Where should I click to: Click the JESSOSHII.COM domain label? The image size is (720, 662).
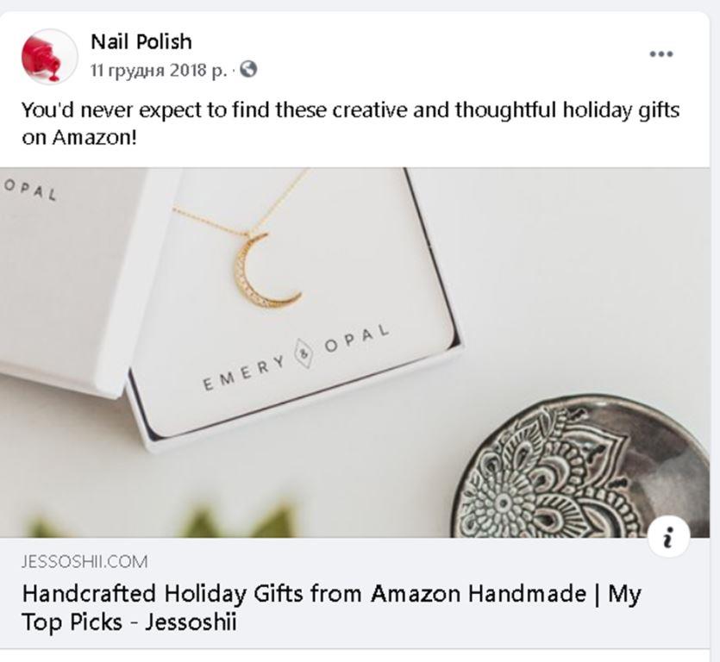(85, 562)
